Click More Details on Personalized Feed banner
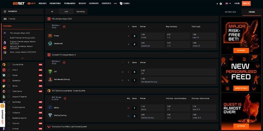Image resolution: width=263 pixels, height=131 pixels. [x=241, y=88]
